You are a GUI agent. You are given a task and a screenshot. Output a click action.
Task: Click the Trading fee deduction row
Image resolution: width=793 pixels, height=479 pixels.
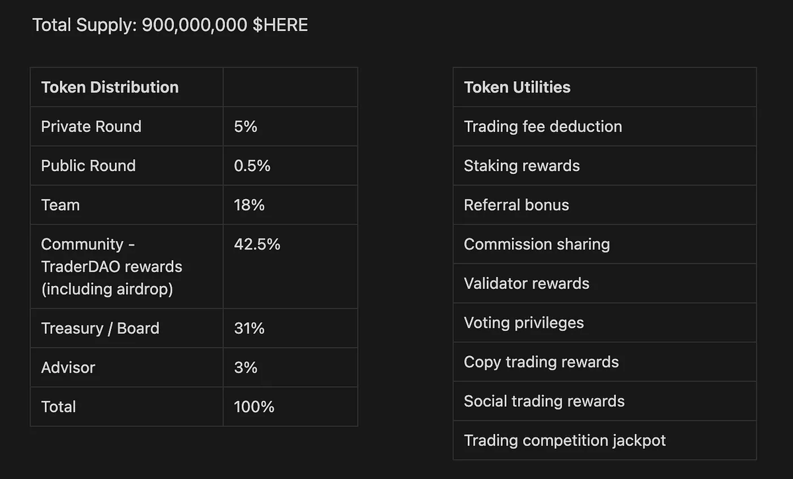tap(605, 126)
